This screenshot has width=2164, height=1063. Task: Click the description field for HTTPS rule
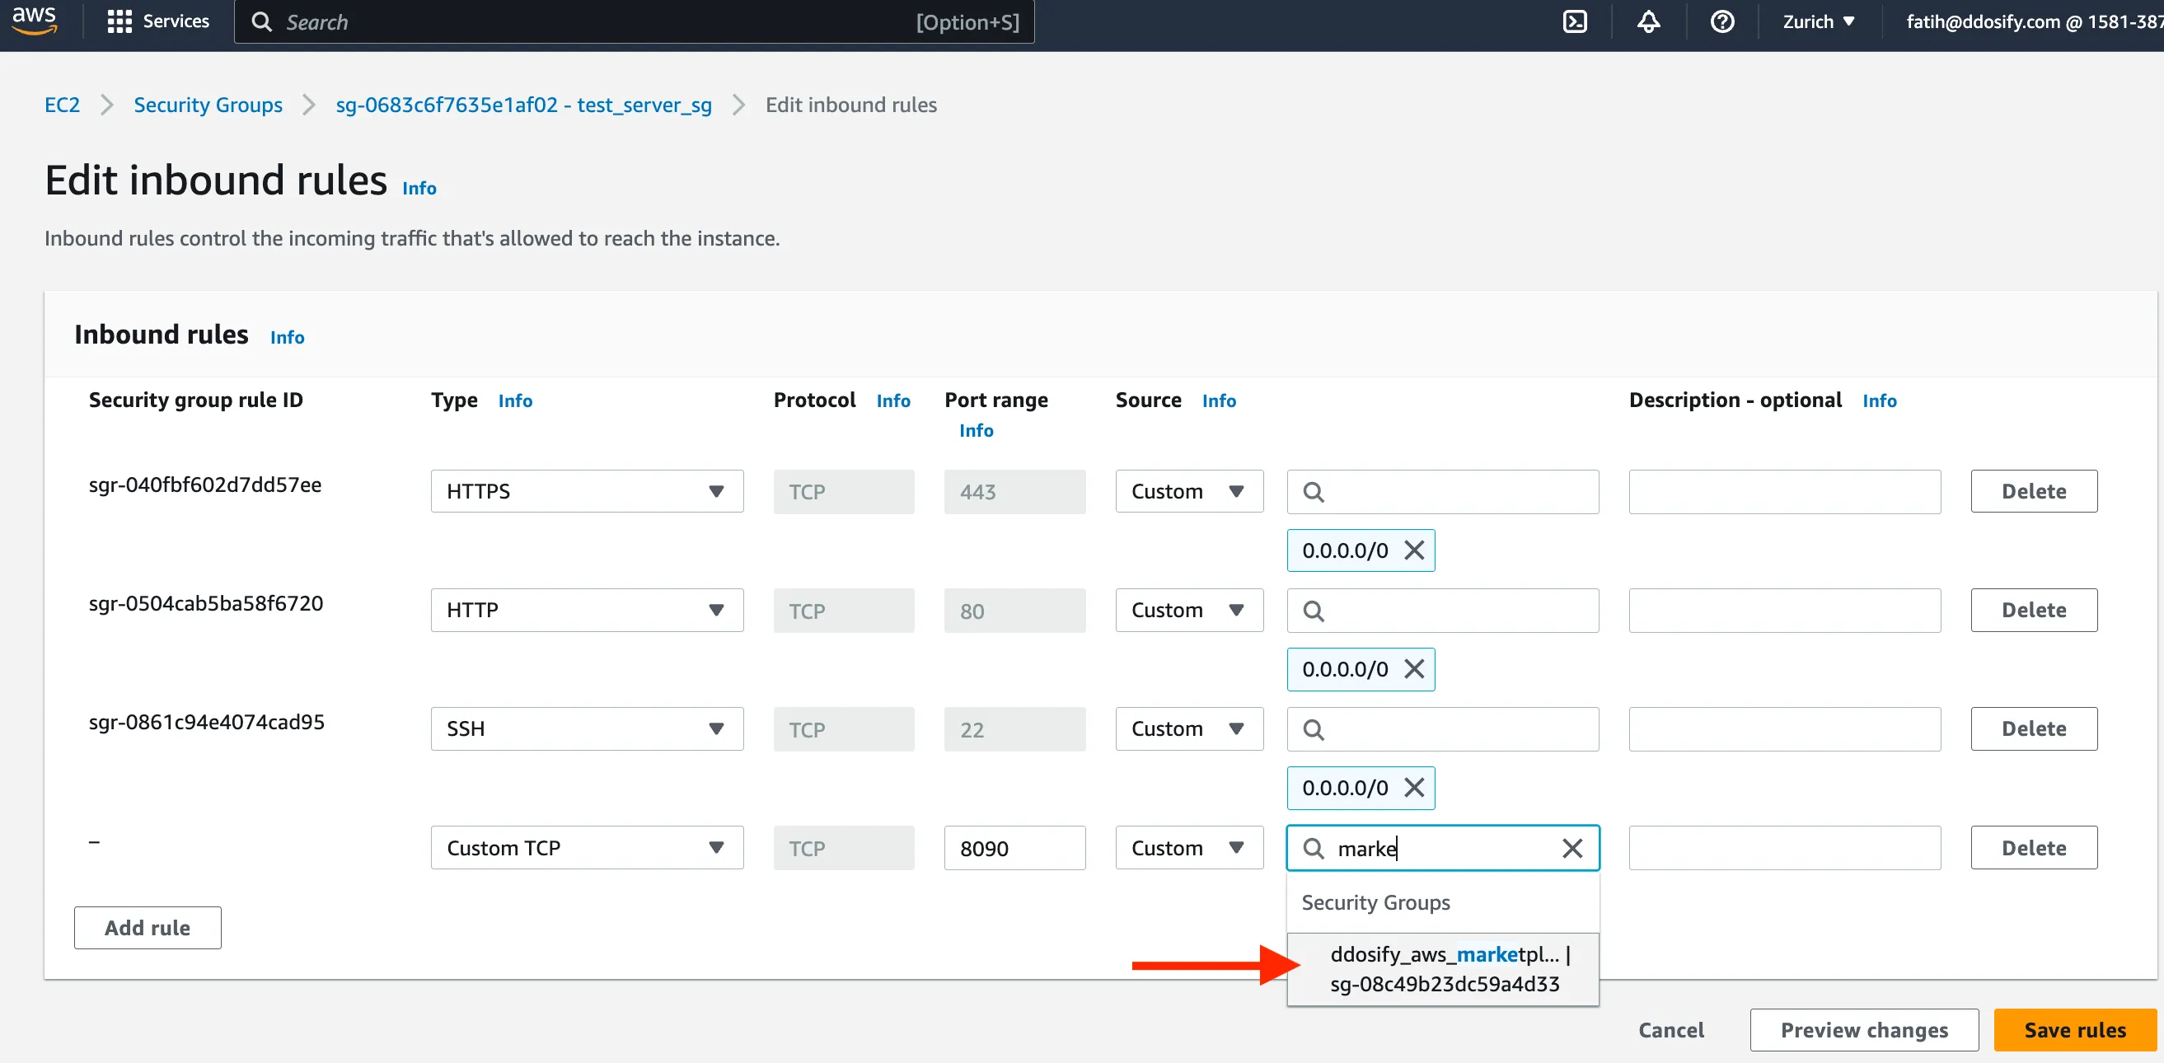[1784, 492]
